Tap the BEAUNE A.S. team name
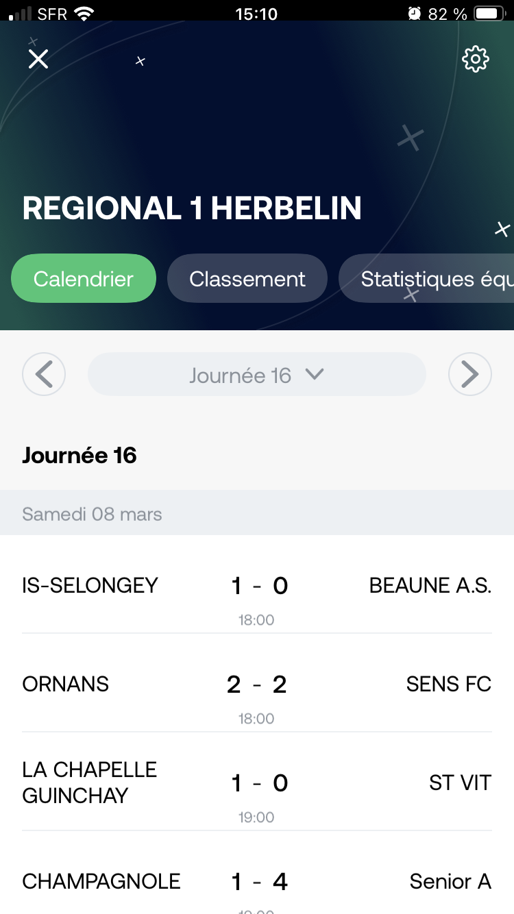The height and width of the screenshot is (914, 514). coord(430,585)
